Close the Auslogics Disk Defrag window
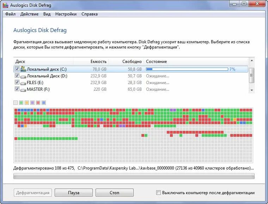Screen dimensions: 268x204 tap(257, 4)
